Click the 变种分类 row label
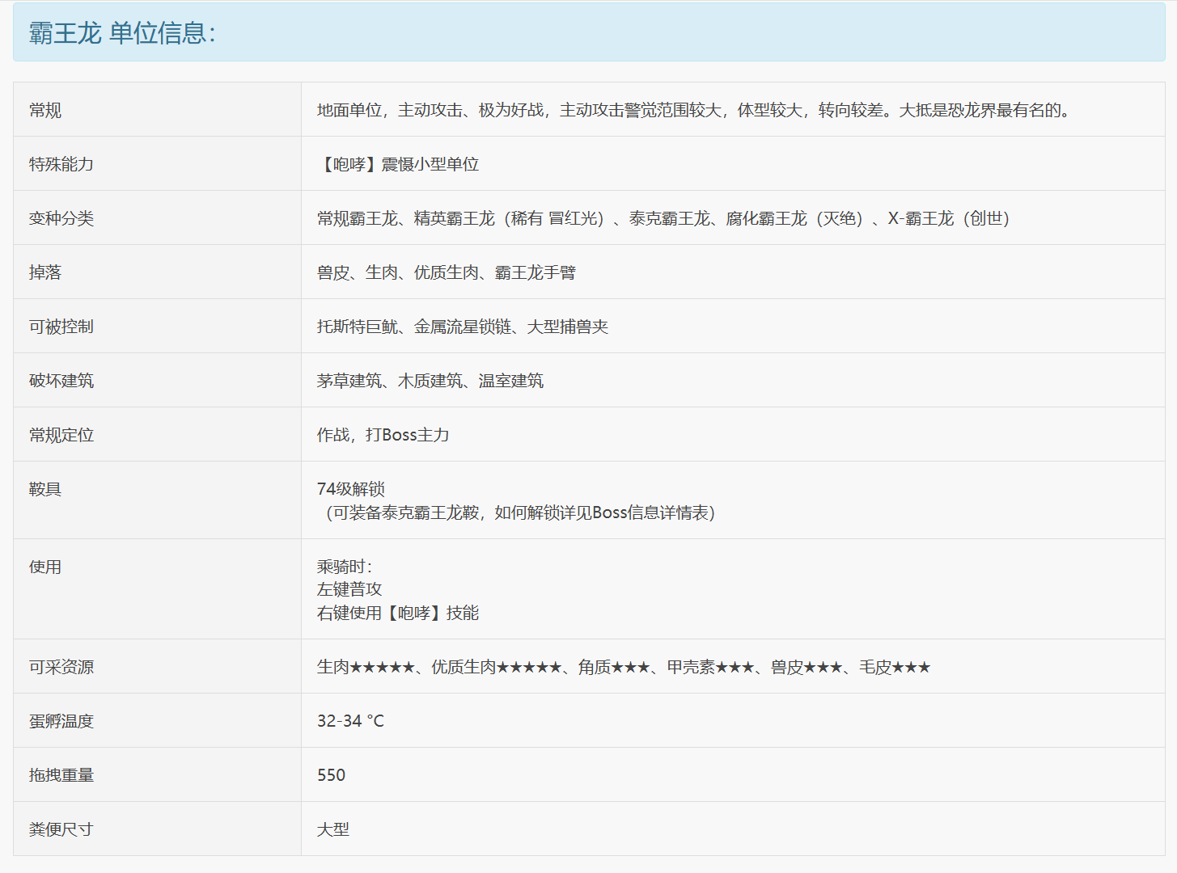The height and width of the screenshot is (873, 1177). pos(61,218)
